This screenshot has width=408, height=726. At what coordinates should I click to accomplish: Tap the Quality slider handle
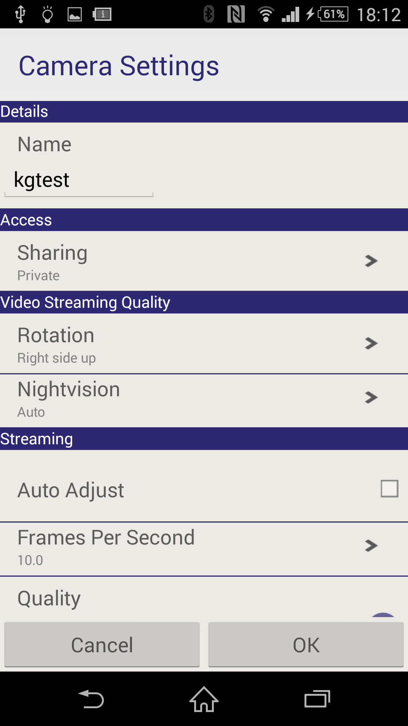click(x=383, y=616)
